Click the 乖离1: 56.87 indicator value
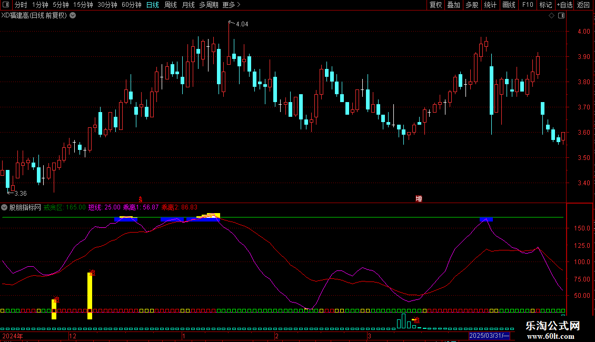The width and height of the screenshot is (595, 342). pyautogui.click(x=141, y=207)
